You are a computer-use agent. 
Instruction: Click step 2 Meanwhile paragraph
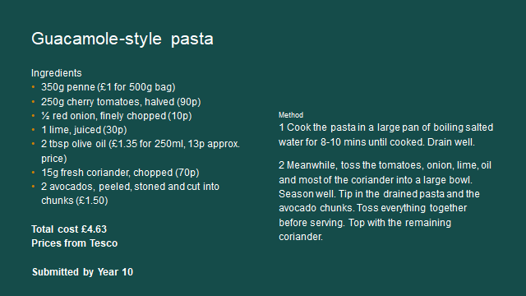[x=385, y=201]
